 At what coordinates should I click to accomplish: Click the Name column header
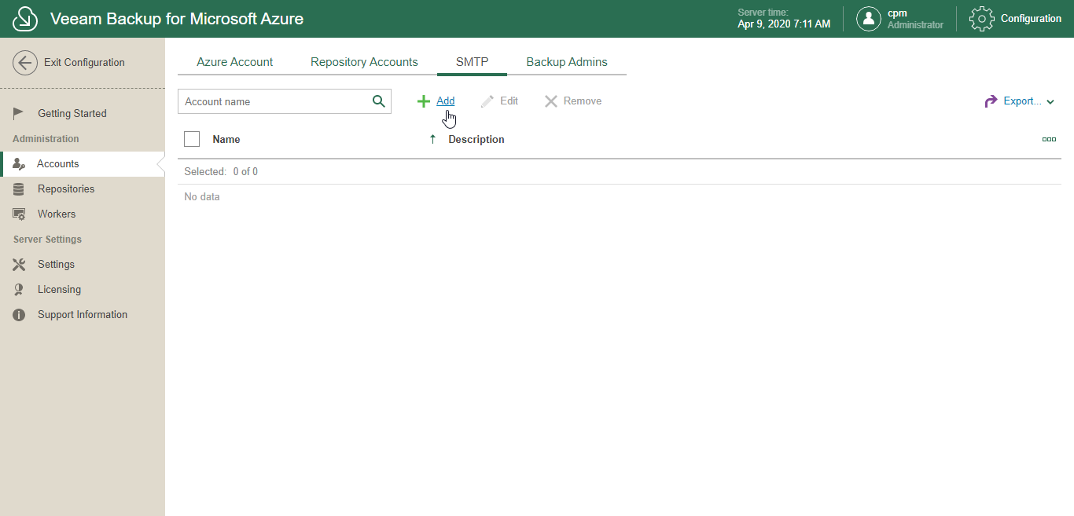[x=226, y=139]
